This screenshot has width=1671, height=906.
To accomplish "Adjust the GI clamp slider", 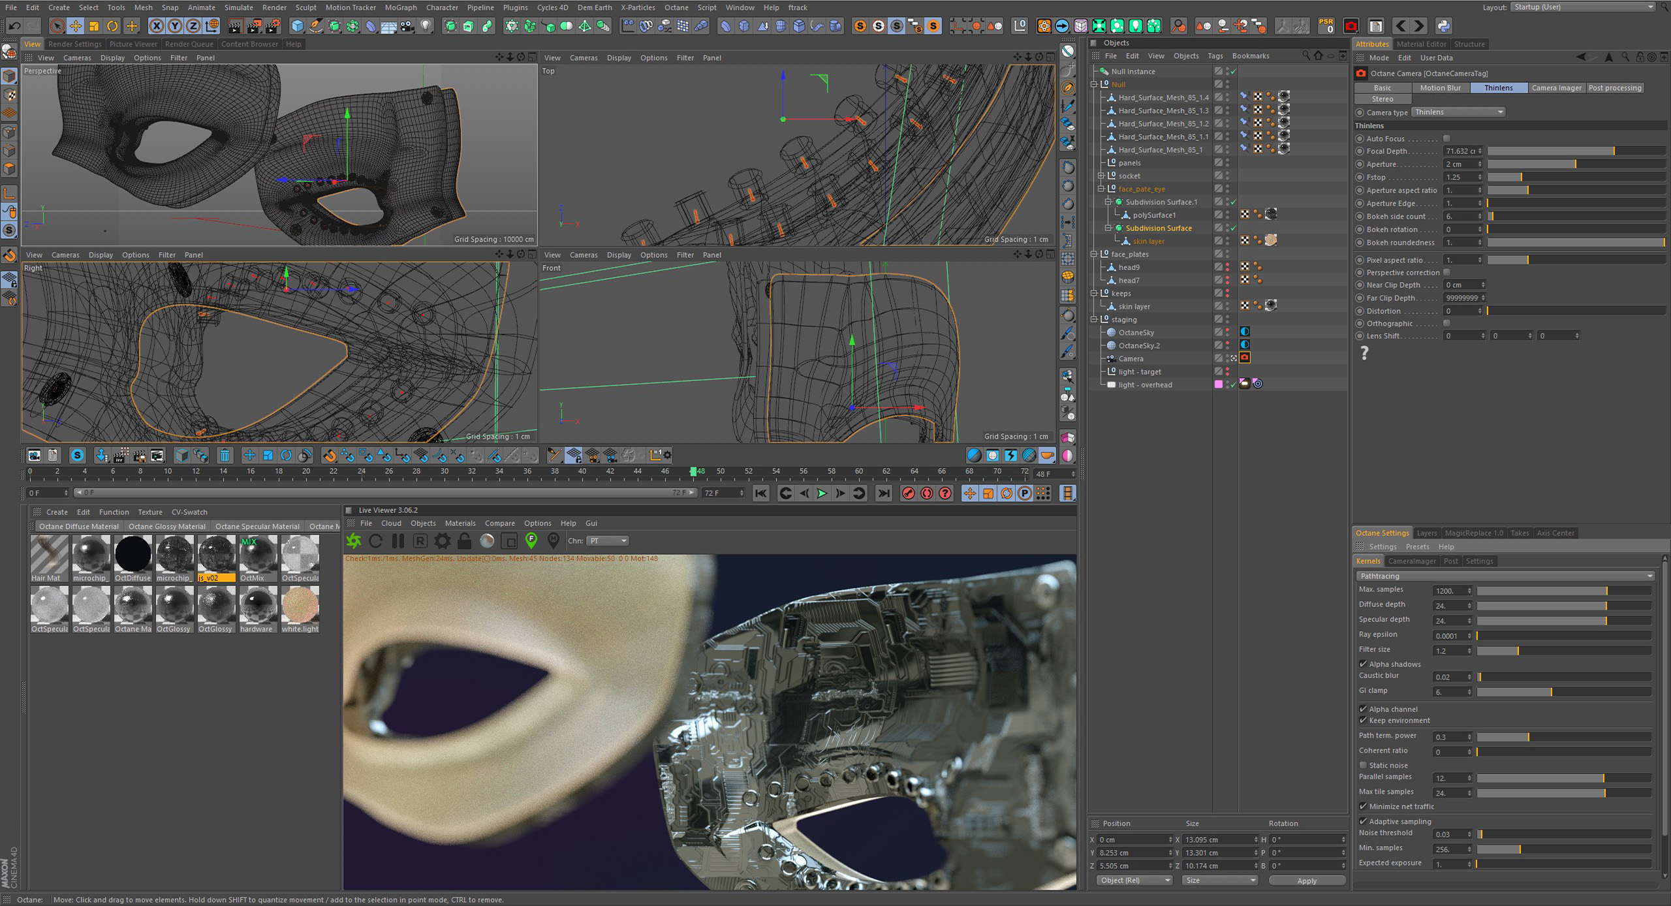I will coord(1564,692).
